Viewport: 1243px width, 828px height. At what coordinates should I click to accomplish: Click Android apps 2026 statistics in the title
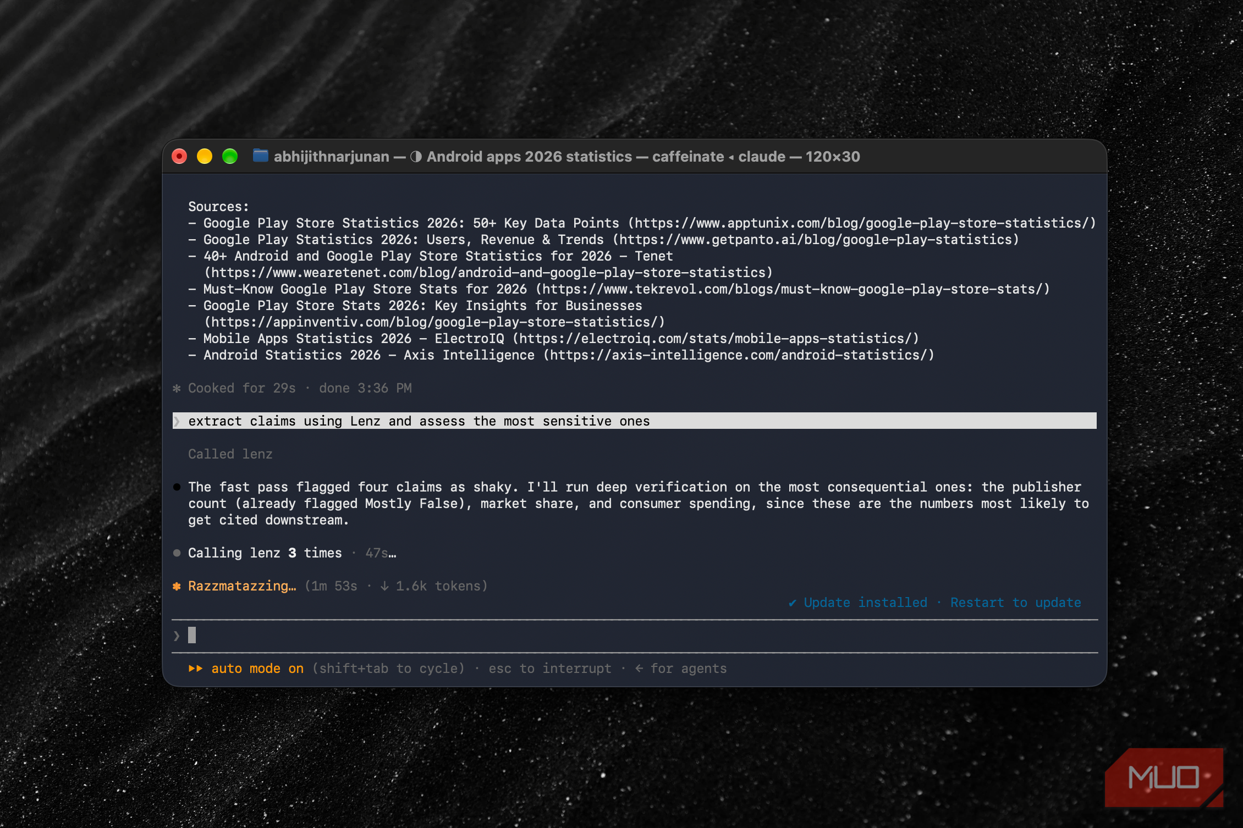point(529,157)
